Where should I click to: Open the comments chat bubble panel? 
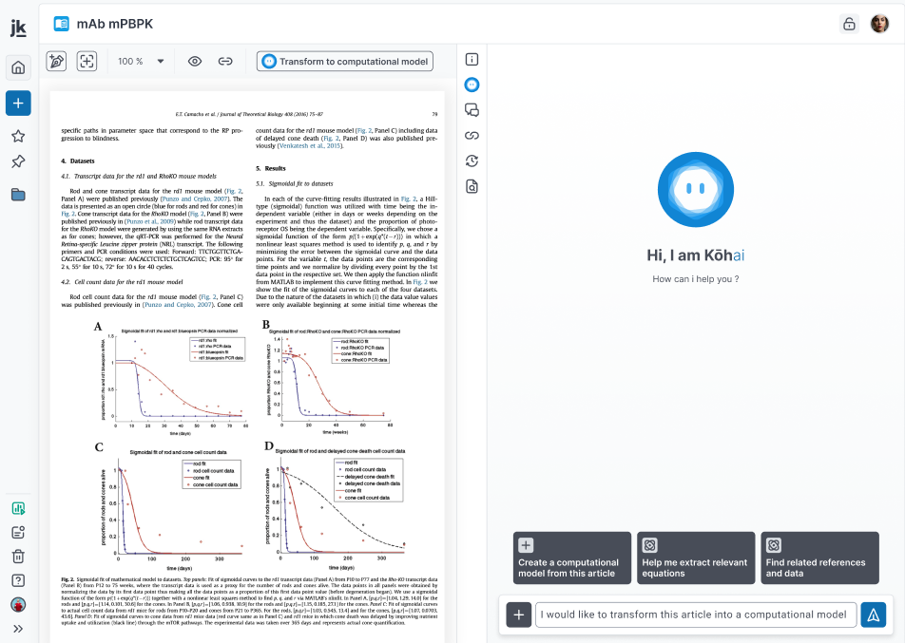[x=472, y=110]
